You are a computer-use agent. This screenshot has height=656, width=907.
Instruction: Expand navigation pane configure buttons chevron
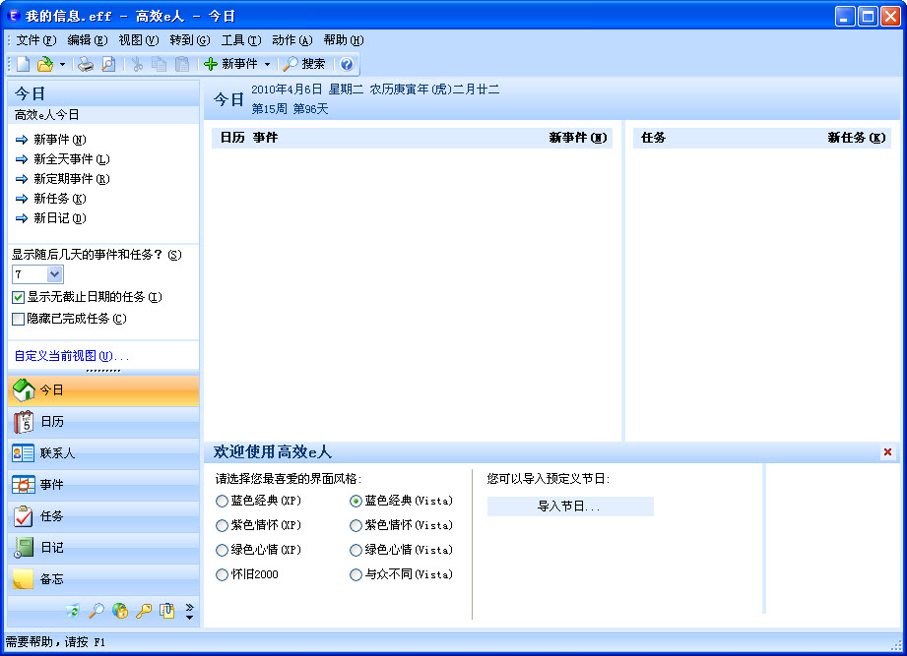[189, 611]
